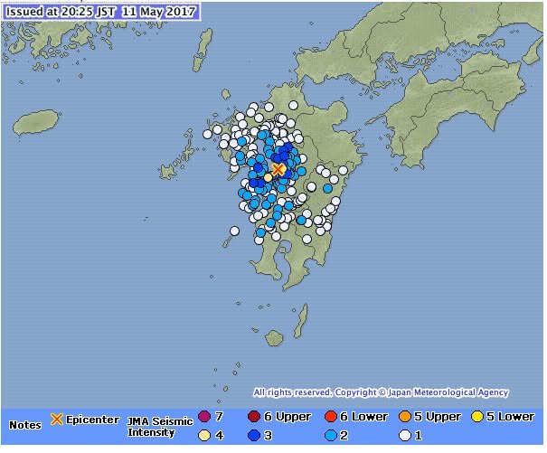Viewport: 547px width, 453px height.
Task: Click the Epicenter text label in legend
Action: (x=92, y=420)
